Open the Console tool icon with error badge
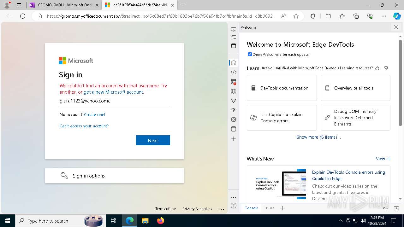Image resolution: width=404 pixels, height=227 pixels. tap(234, 82)
